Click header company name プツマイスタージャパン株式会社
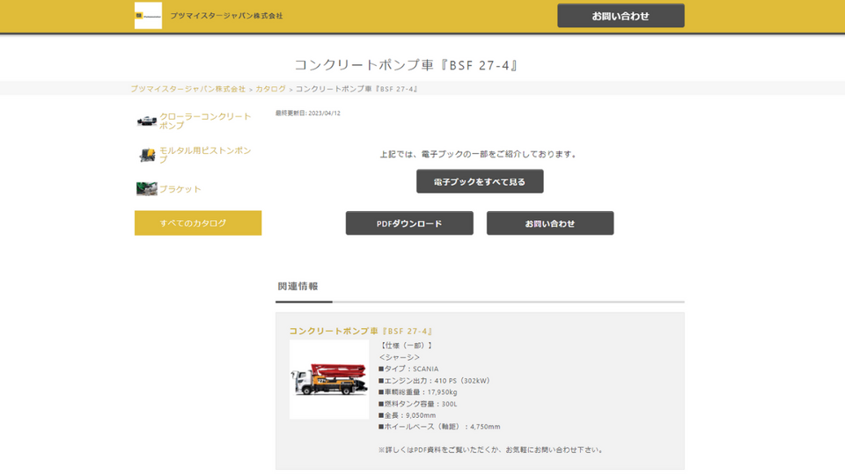The width and height of the screenshot is (845, 475). click(x=226, y=16)
